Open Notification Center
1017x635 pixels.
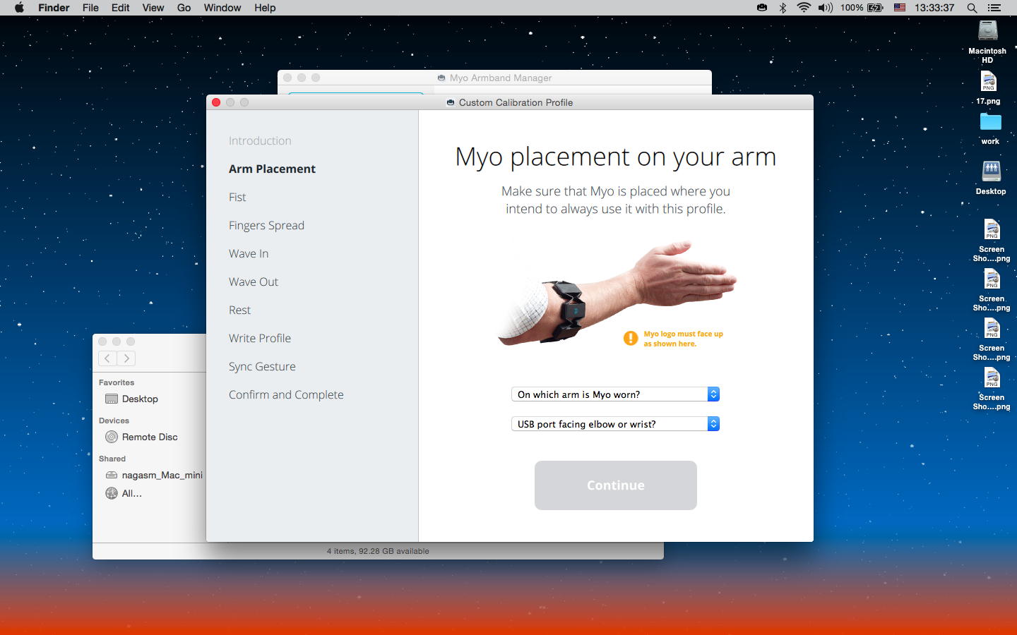pos(994,8)
